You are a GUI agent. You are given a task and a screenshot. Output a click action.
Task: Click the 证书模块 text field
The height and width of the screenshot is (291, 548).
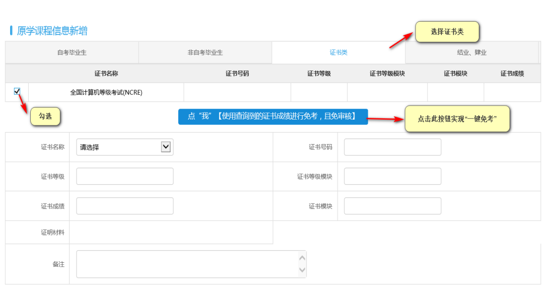(392, 206)
